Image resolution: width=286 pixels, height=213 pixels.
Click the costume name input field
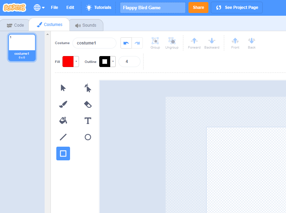click(94, 43)
